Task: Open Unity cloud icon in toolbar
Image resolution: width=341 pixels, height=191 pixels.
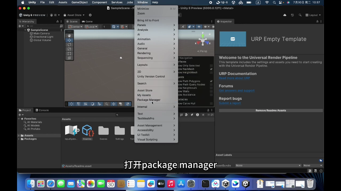Action: pos(285,15)
